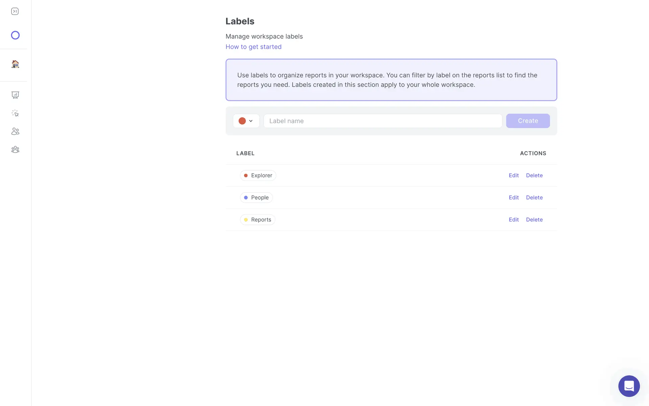Open the people users icon in sidebar
This screenshot has width=649, height=406.
coord(15,131)
